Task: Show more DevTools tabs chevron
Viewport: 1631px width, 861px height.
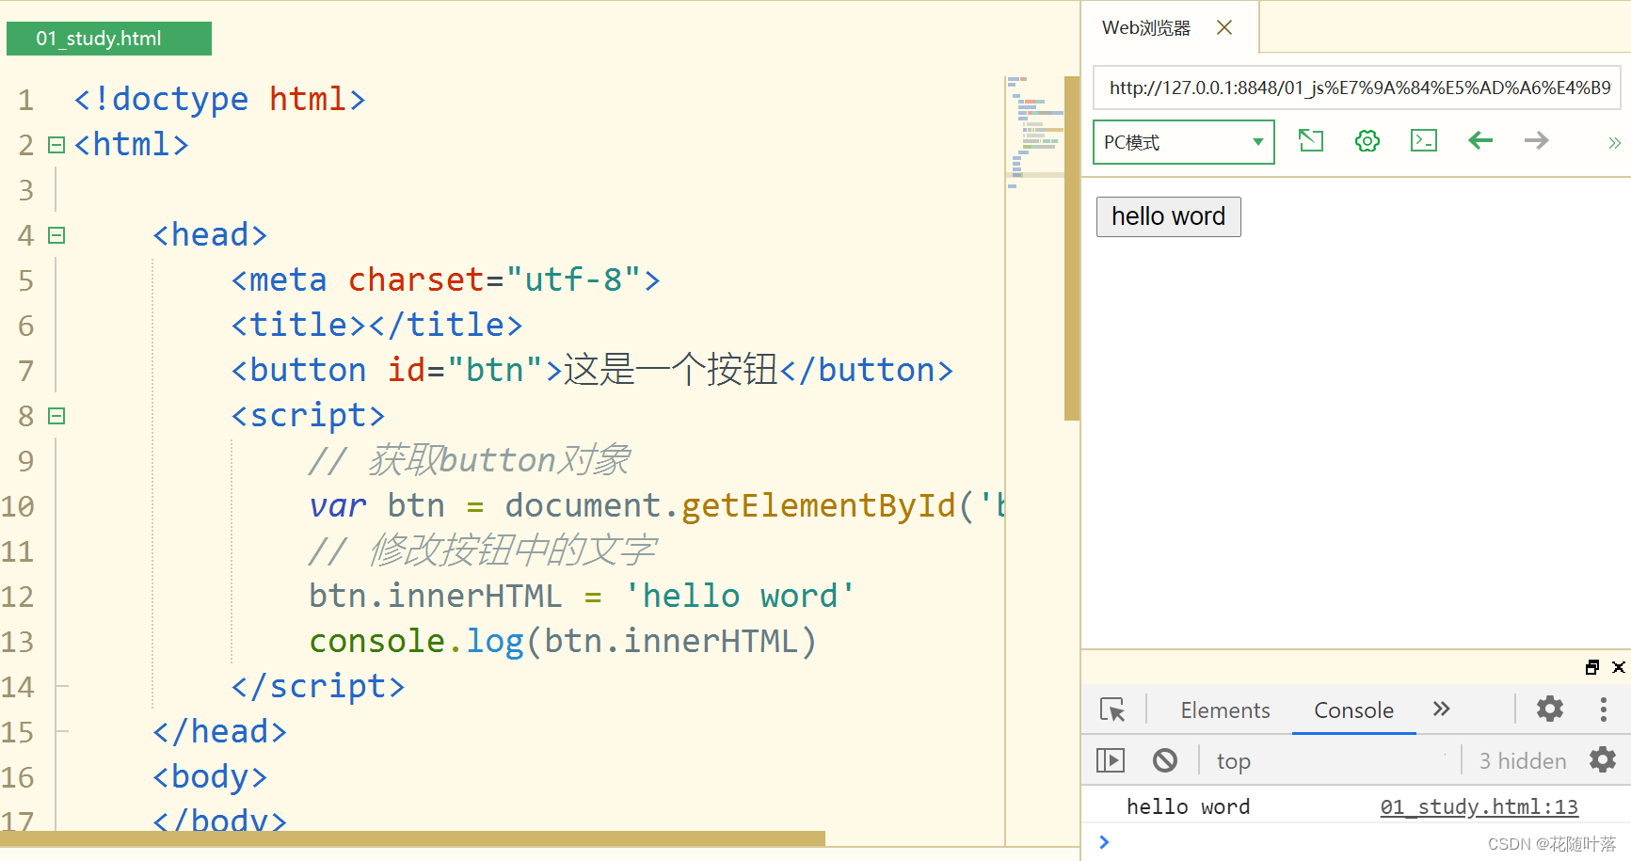Action: click(x=1441, y=709)
